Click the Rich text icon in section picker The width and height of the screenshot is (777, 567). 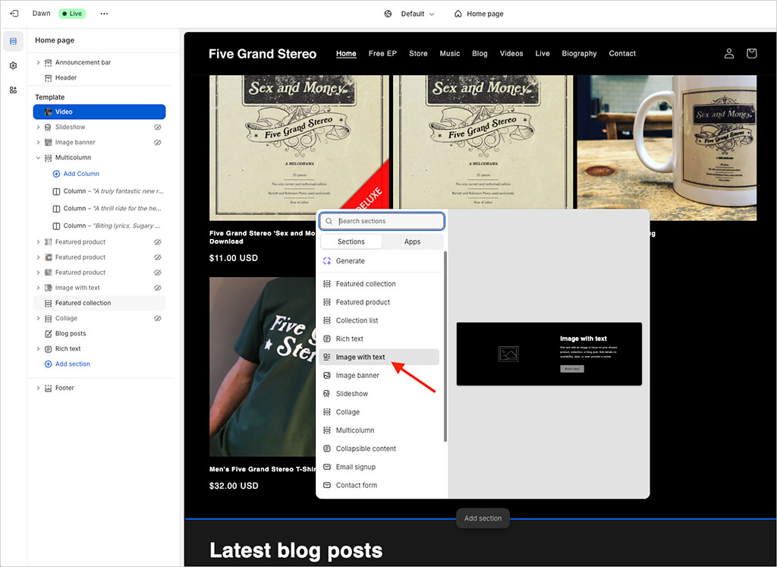pos(327,339)
